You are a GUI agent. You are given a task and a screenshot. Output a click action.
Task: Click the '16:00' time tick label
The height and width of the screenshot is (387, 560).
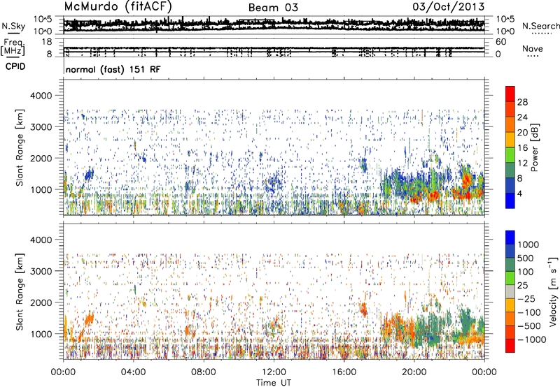point(344,372)
